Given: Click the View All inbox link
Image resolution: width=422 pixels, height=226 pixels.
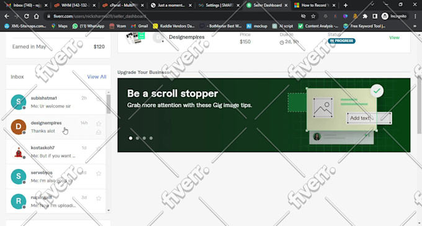Looking at the screenshot, I should click(x=97, y=77).
